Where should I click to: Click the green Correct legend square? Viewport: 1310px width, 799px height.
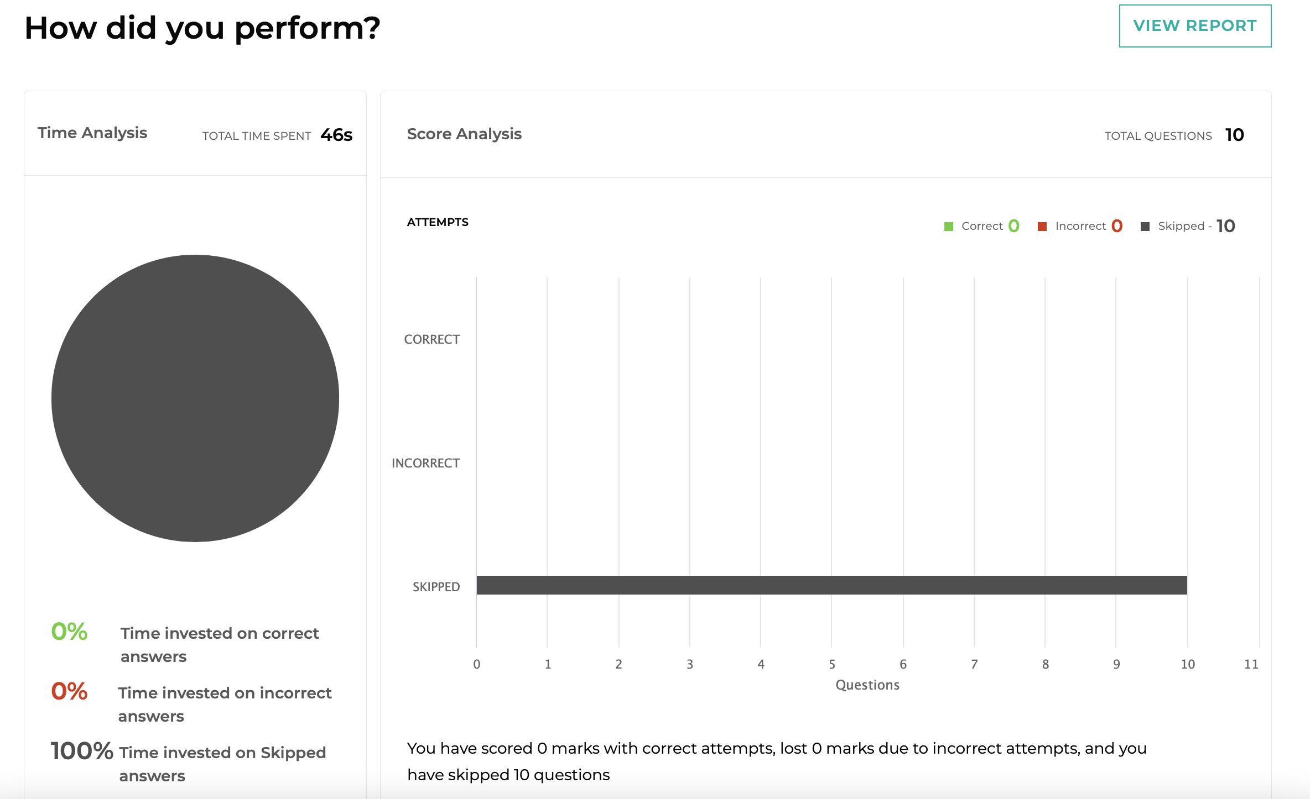[x=949, y=227]
